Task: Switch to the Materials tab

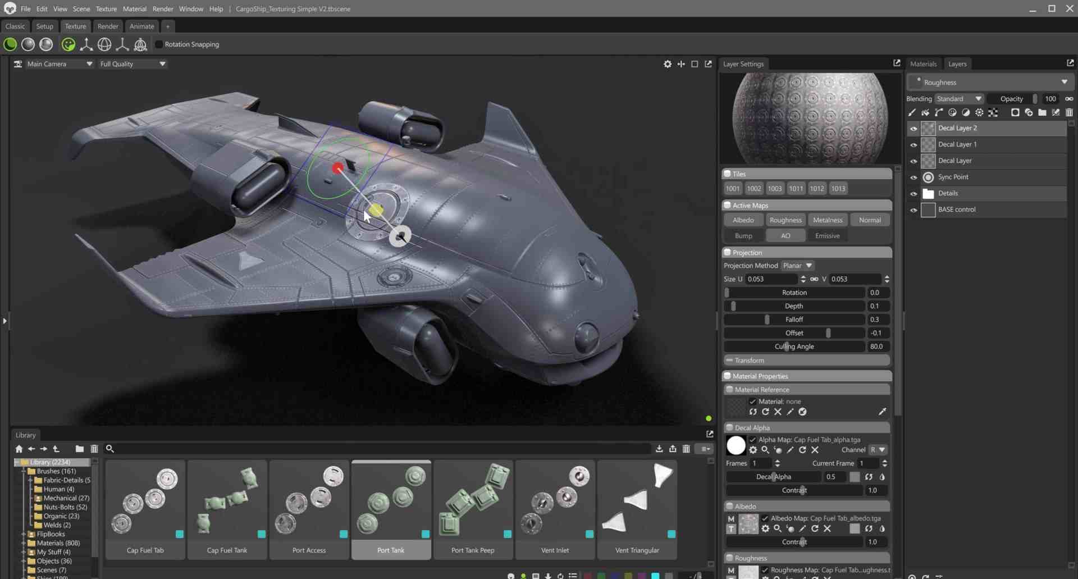Action: click(923, 63)
